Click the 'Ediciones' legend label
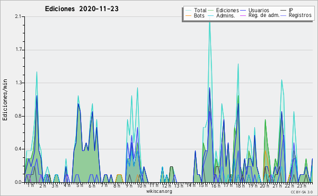The height and width of the screenshot is (196, 318). tap(227, 10)
